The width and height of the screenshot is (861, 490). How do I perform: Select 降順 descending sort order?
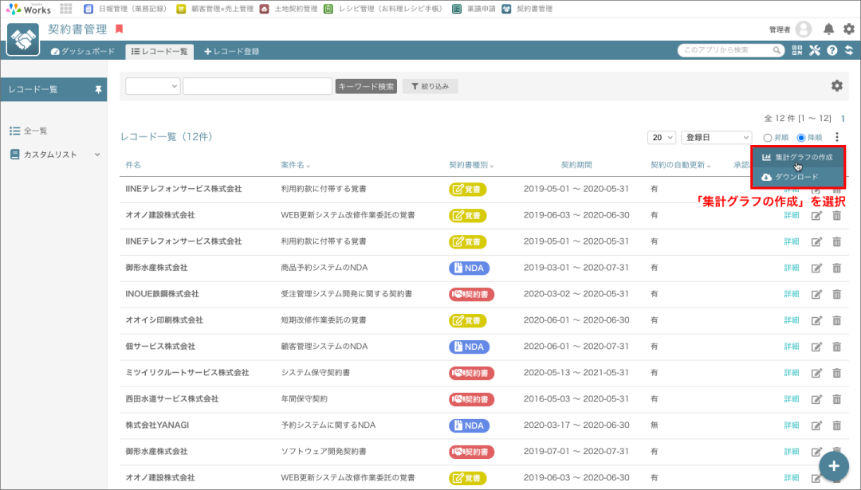[802, 138]
